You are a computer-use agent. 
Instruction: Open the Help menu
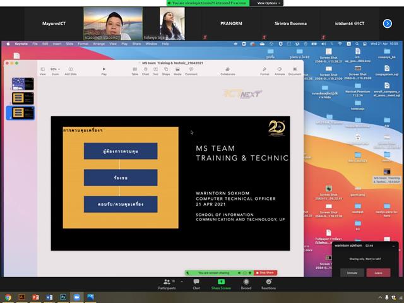(165, 44)
